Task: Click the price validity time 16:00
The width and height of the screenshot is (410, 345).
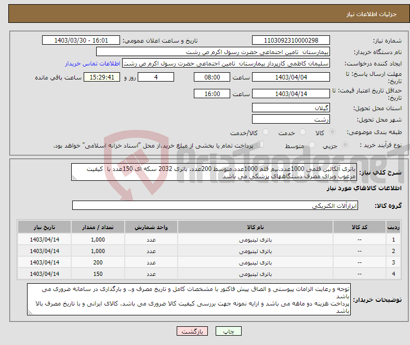Action: pos(212,94)
